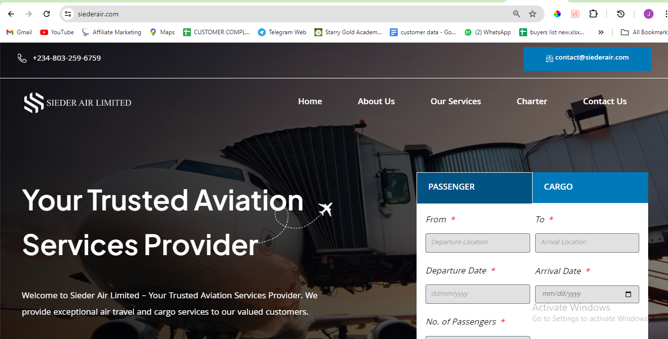The width and height of the screenshot is (668, 339).
Task: Focus the Departure Location input field
Action: pyautogui.click(x=478, y=243)
